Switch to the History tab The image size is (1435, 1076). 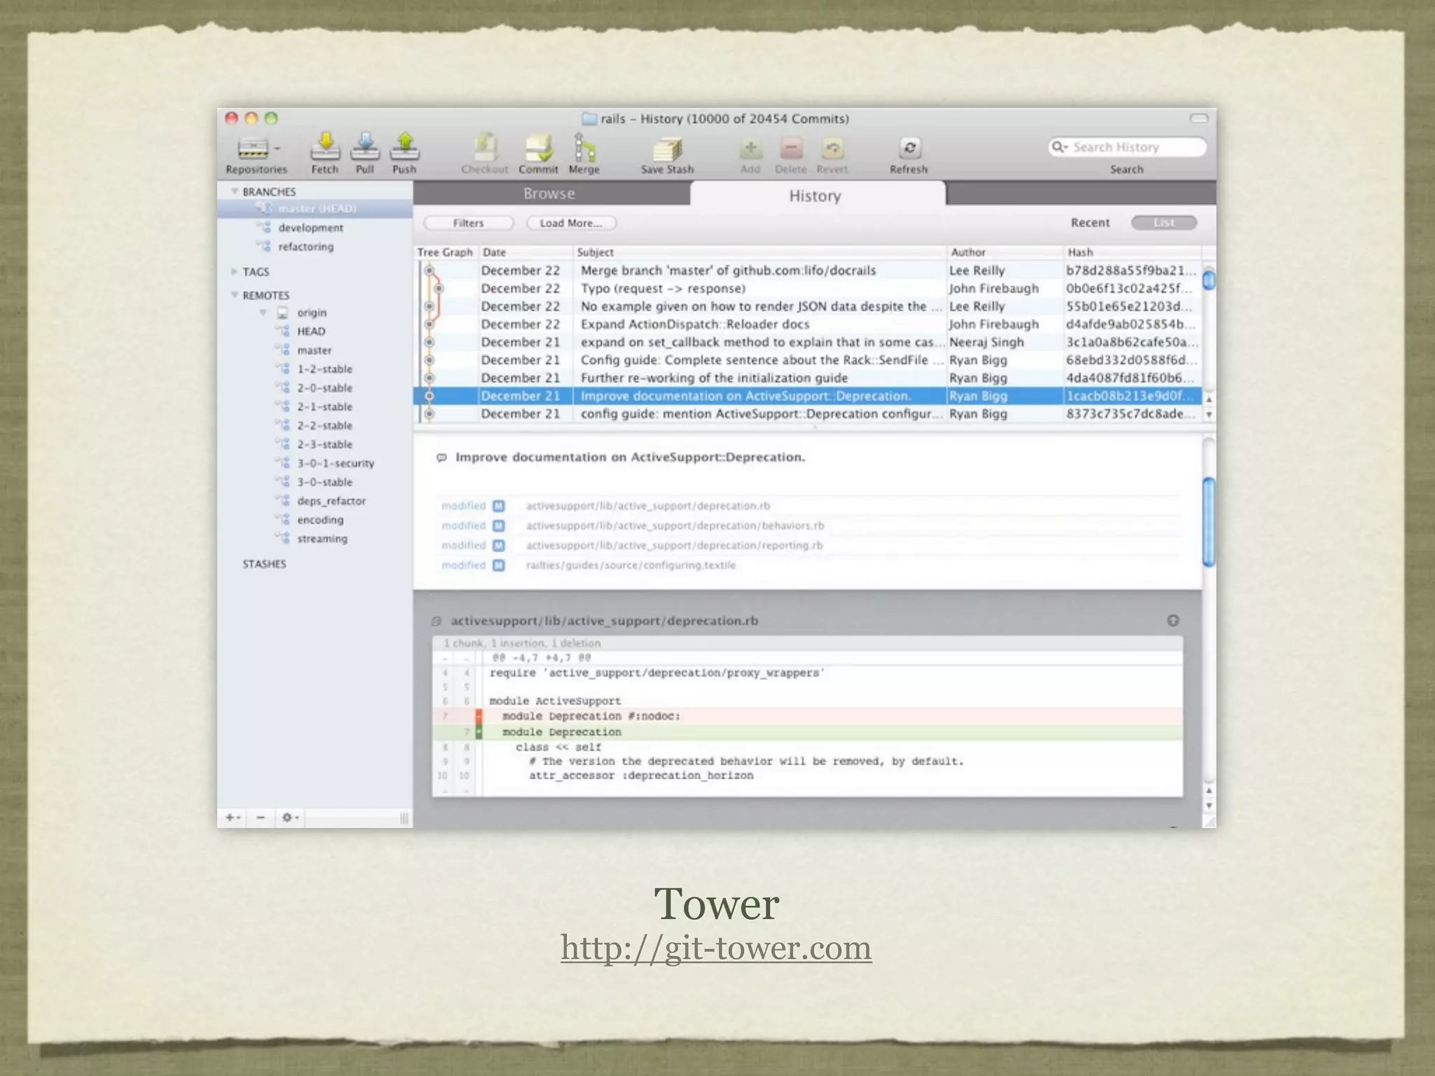point(816,195)
